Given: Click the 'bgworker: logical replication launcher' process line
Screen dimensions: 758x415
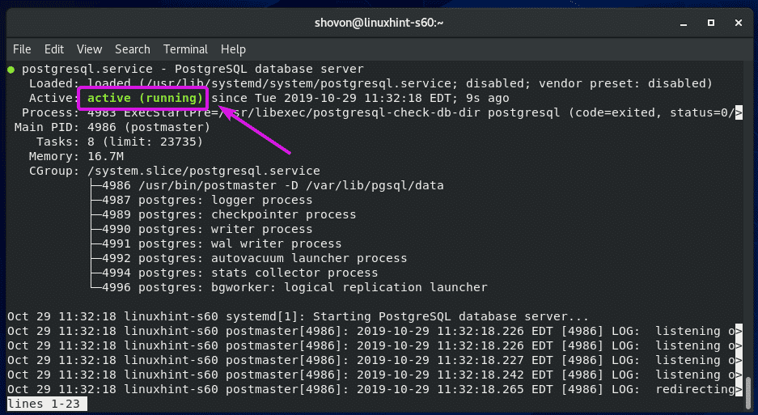Looking at the screenshot, I should pos(294,287).
